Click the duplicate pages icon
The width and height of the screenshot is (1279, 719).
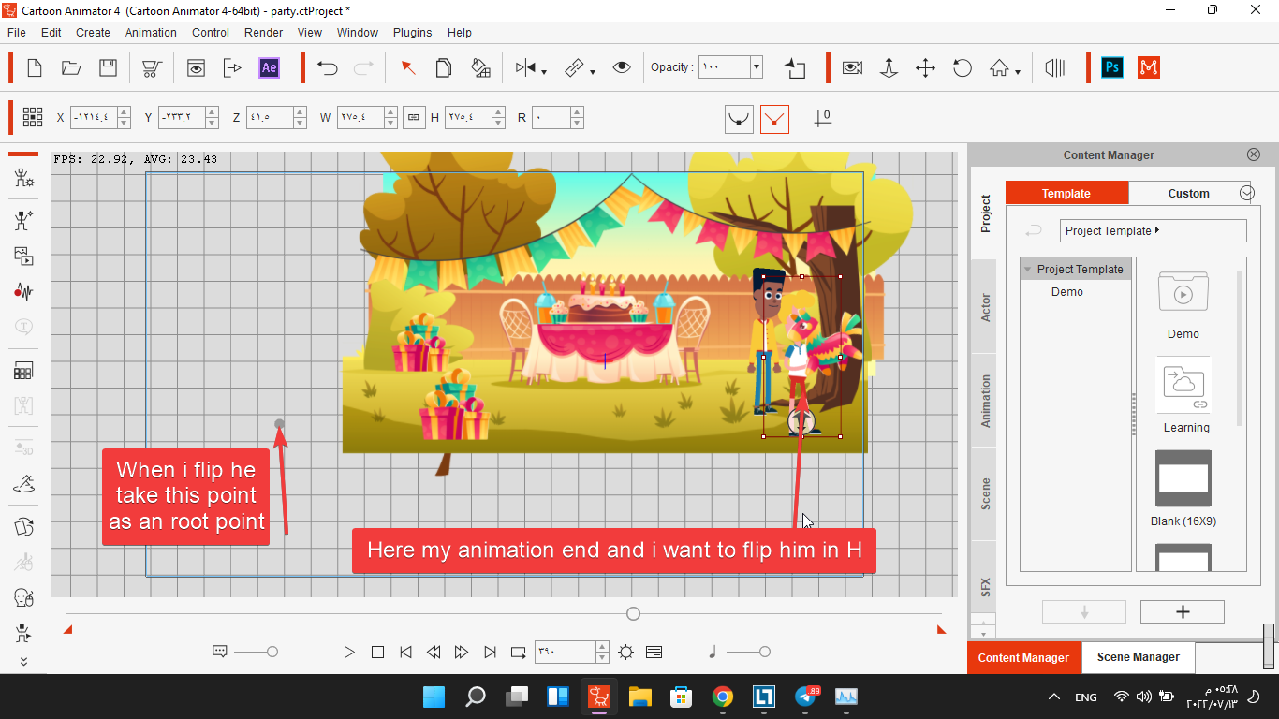(x=444, y=67)
